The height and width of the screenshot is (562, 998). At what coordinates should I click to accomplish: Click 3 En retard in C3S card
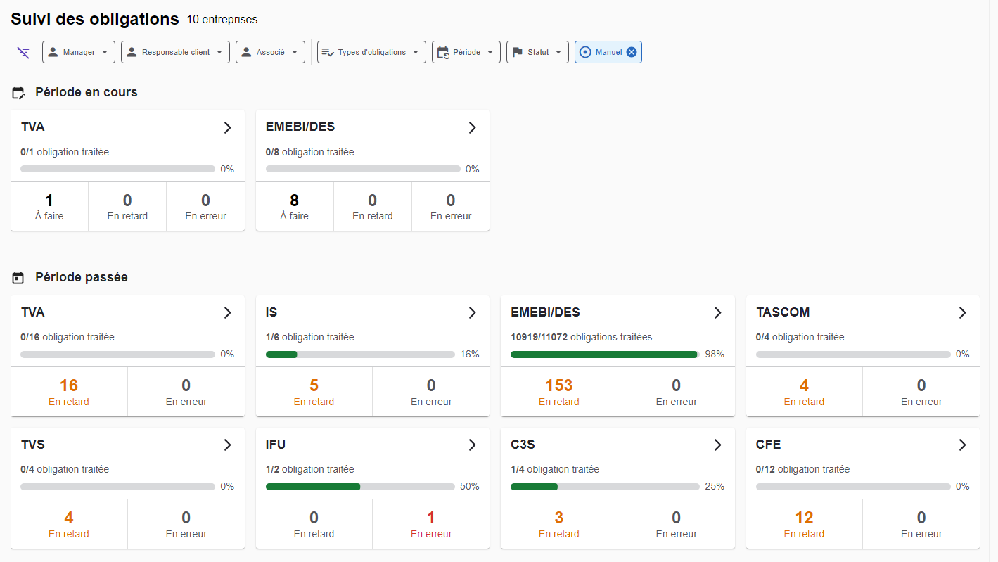tap(559, 524)
